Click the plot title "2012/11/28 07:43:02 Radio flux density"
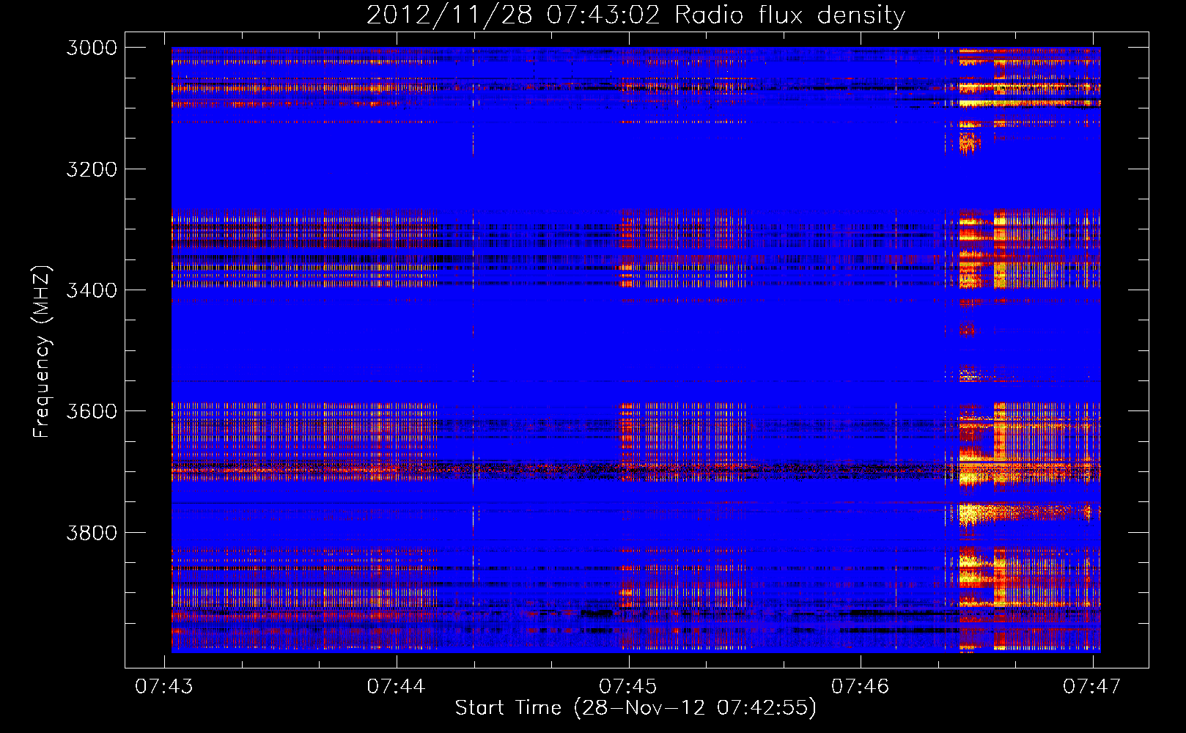The width and height of the screenshot is (1186, 733). coord(636,15)
